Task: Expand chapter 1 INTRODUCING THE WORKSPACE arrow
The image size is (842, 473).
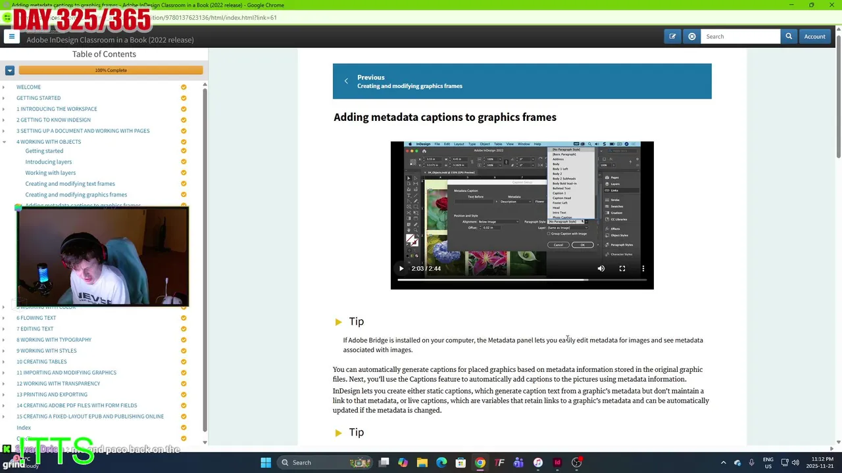Action: (3, 109)
